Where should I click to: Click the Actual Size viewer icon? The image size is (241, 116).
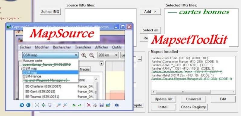click(x=43, y=105)
